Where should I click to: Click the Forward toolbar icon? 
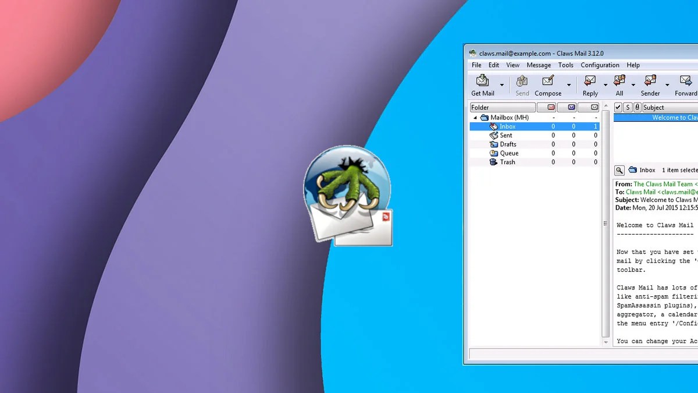(686, 81)
